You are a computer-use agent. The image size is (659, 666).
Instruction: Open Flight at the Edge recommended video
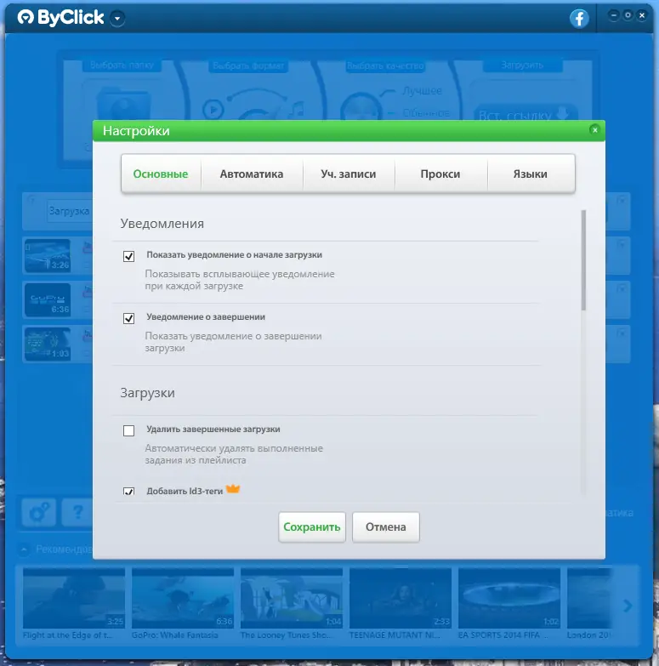(74, 599)
